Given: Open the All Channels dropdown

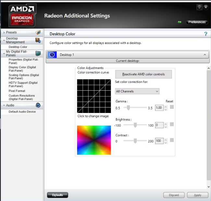Looking at the screenshot, I should coord(137,91).
